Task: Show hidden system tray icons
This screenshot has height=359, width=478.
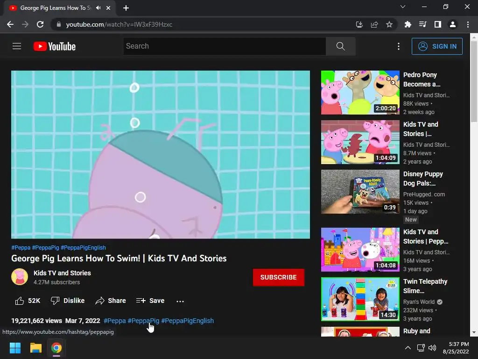Action: click(408, 348)
